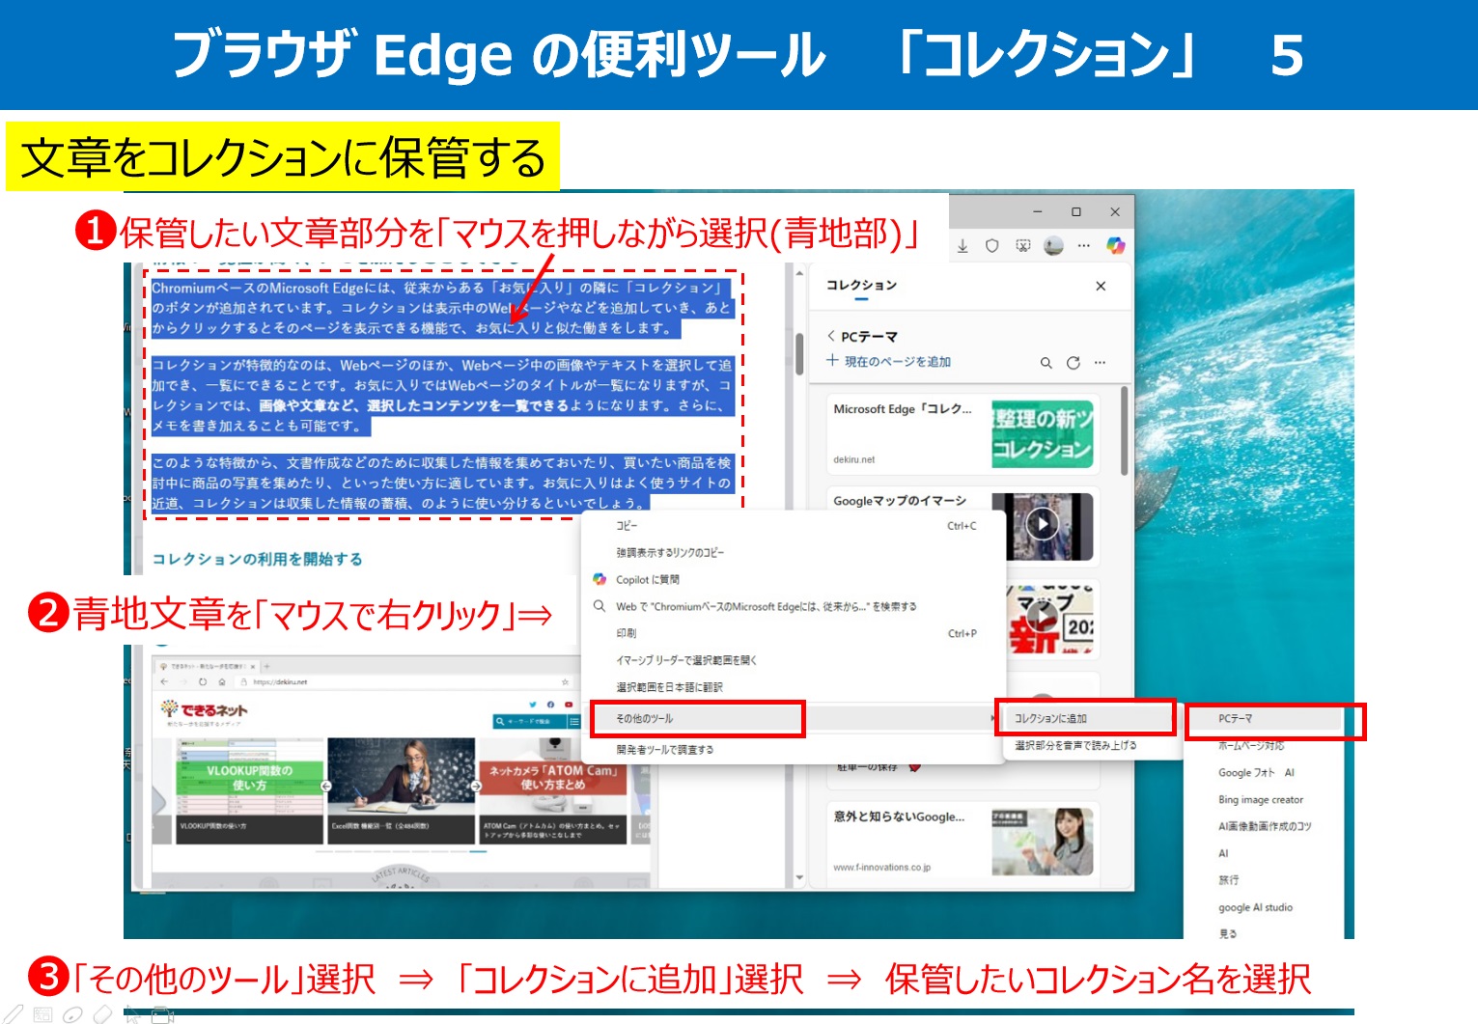Image resolution: width=1478 pixels, height=1024 pixels.
Task: Click コレクションの利用を開始する heading link
Action: click(x=258, y=559)
